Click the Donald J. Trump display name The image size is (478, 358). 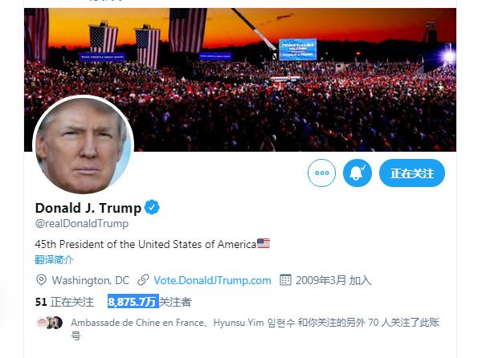(88, 208)
